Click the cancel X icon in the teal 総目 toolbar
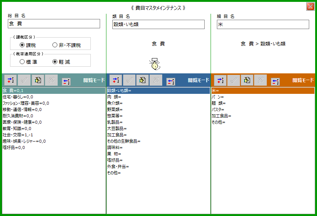Viewport: 317px width, 216px height. pyautogui.click(x=51, y=80)
